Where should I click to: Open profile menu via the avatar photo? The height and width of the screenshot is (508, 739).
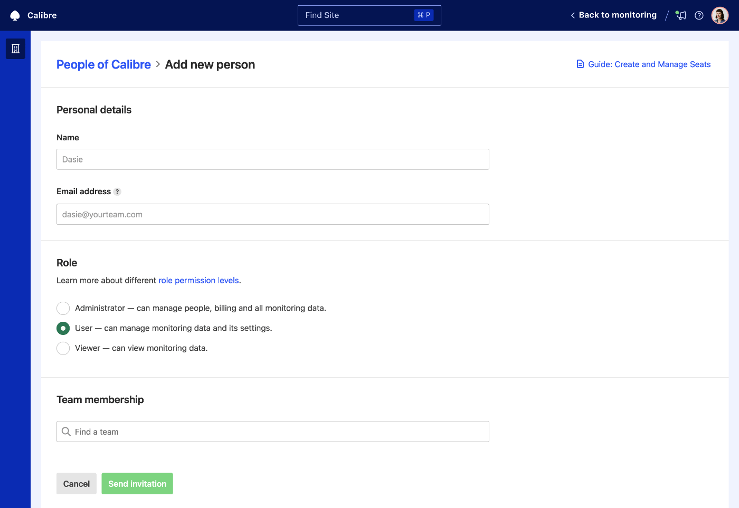click(719, 15)
